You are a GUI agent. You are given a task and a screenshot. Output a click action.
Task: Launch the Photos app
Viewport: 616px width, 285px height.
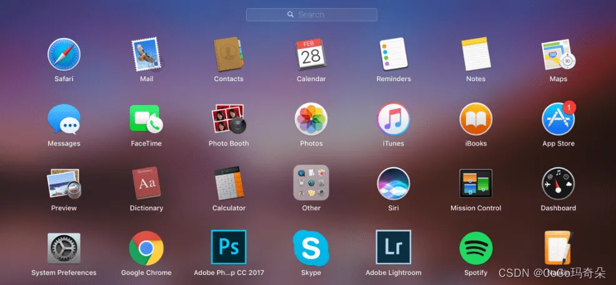click(x=310, y=119)
